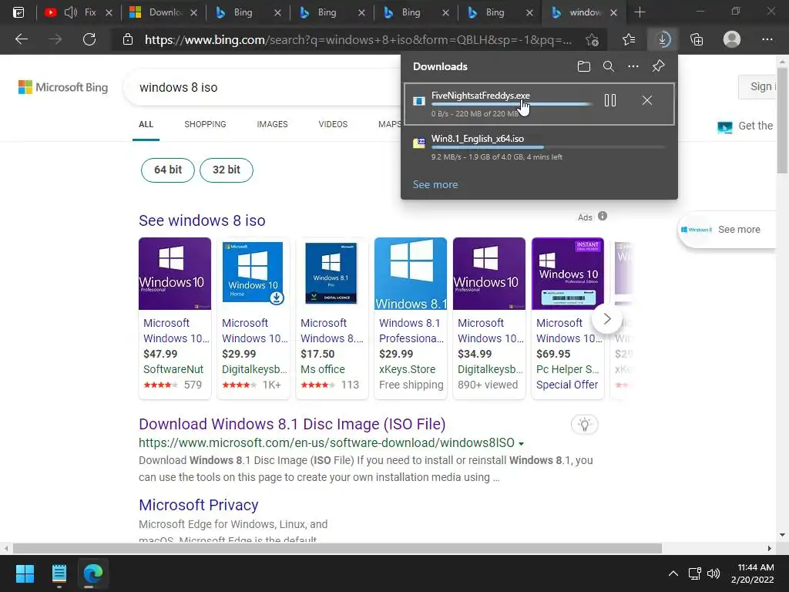The height and width of the screenshot is (592, 789).
Task: Switch to the SHOPPING results tab
Action: (205, 124)
